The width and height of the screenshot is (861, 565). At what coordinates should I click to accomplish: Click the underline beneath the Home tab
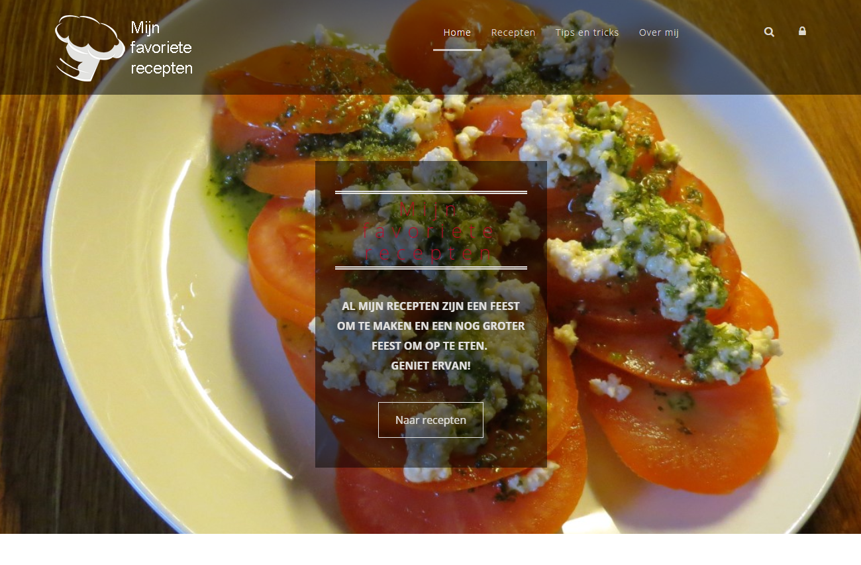(457, 50)
